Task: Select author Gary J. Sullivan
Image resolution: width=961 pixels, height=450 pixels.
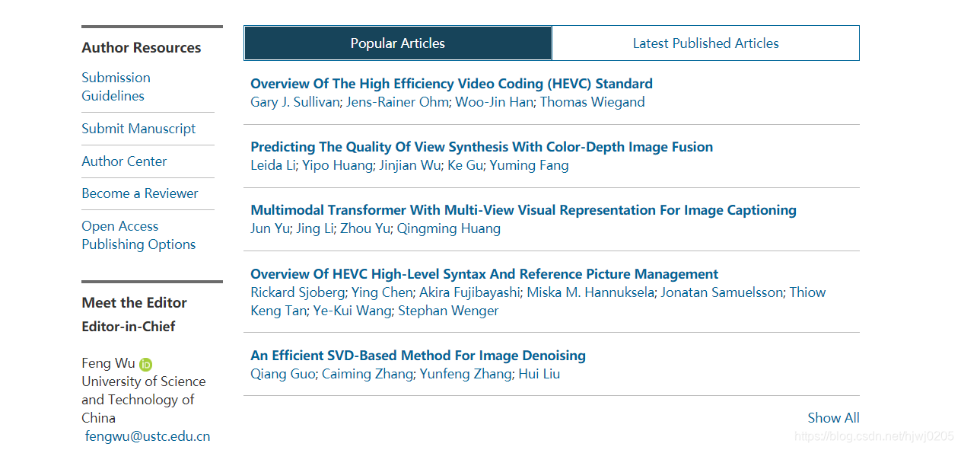Action: (x=294, y=102)
